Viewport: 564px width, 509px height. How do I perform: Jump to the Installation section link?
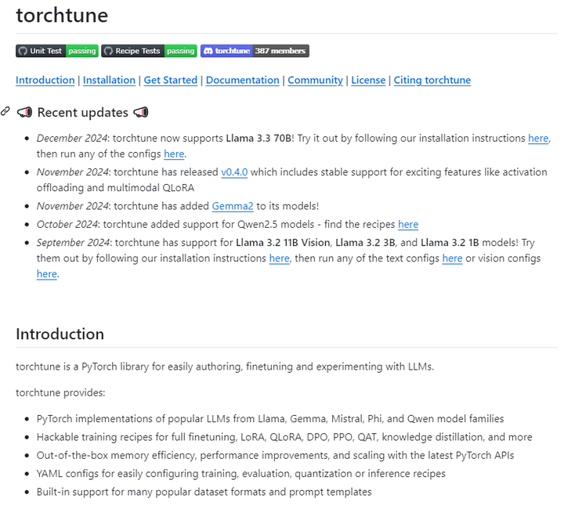pos(109,80)
